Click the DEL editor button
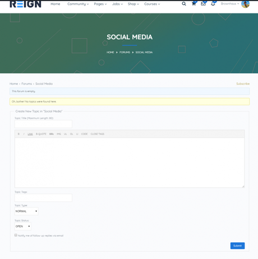 tap(52, 134)
